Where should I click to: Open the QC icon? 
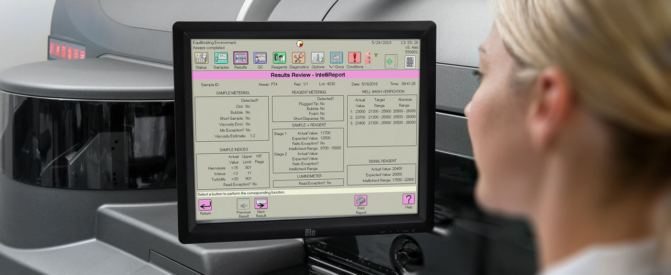coord(260,58)
